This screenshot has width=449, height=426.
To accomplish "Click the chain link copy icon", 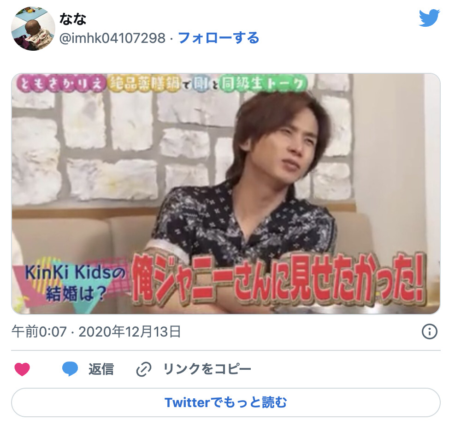I will (x=143, y=369).
